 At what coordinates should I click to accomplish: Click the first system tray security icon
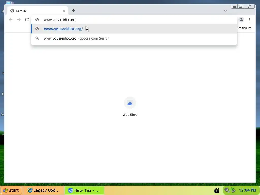[227, 190]
